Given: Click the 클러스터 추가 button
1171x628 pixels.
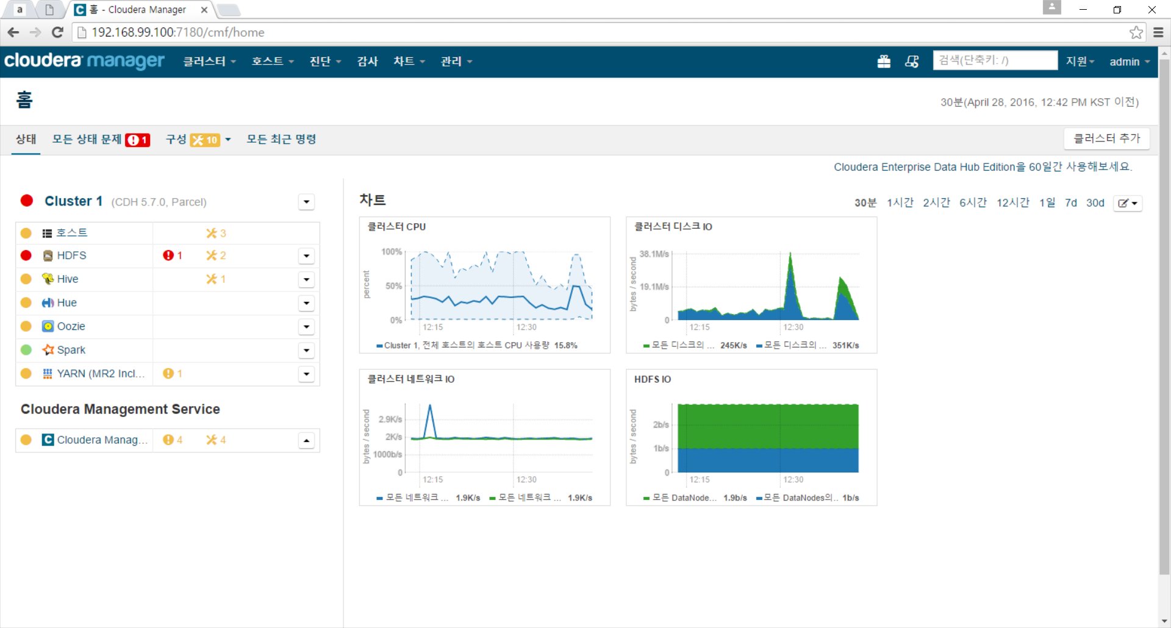Looking at the screenshot, I should [1106, 139].
